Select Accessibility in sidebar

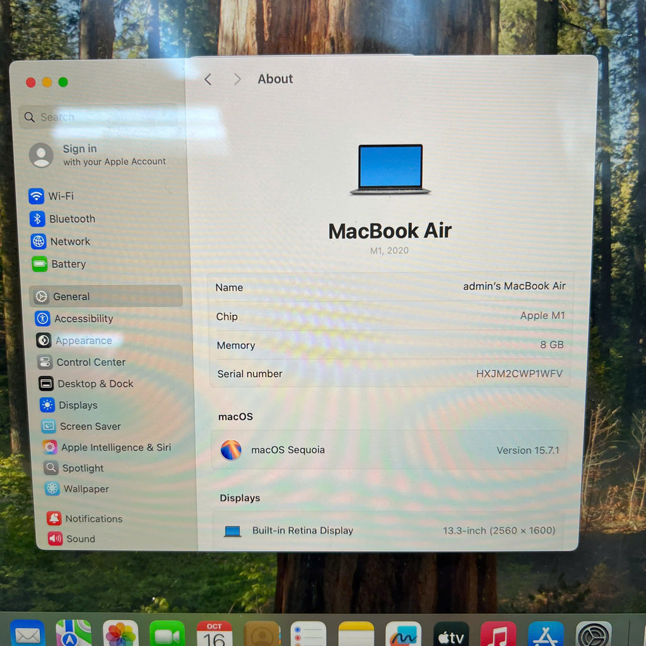83,319
